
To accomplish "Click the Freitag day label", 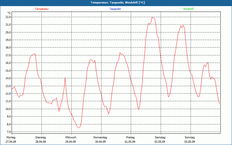I will pyautogui.click(x=130, y=137).
